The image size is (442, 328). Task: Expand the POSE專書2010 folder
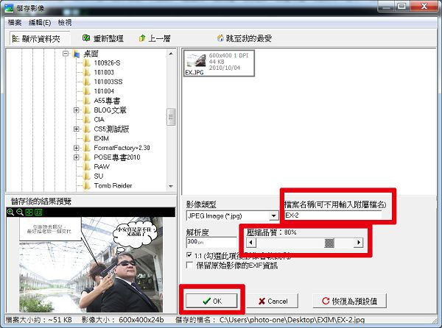tap(76, 157)
